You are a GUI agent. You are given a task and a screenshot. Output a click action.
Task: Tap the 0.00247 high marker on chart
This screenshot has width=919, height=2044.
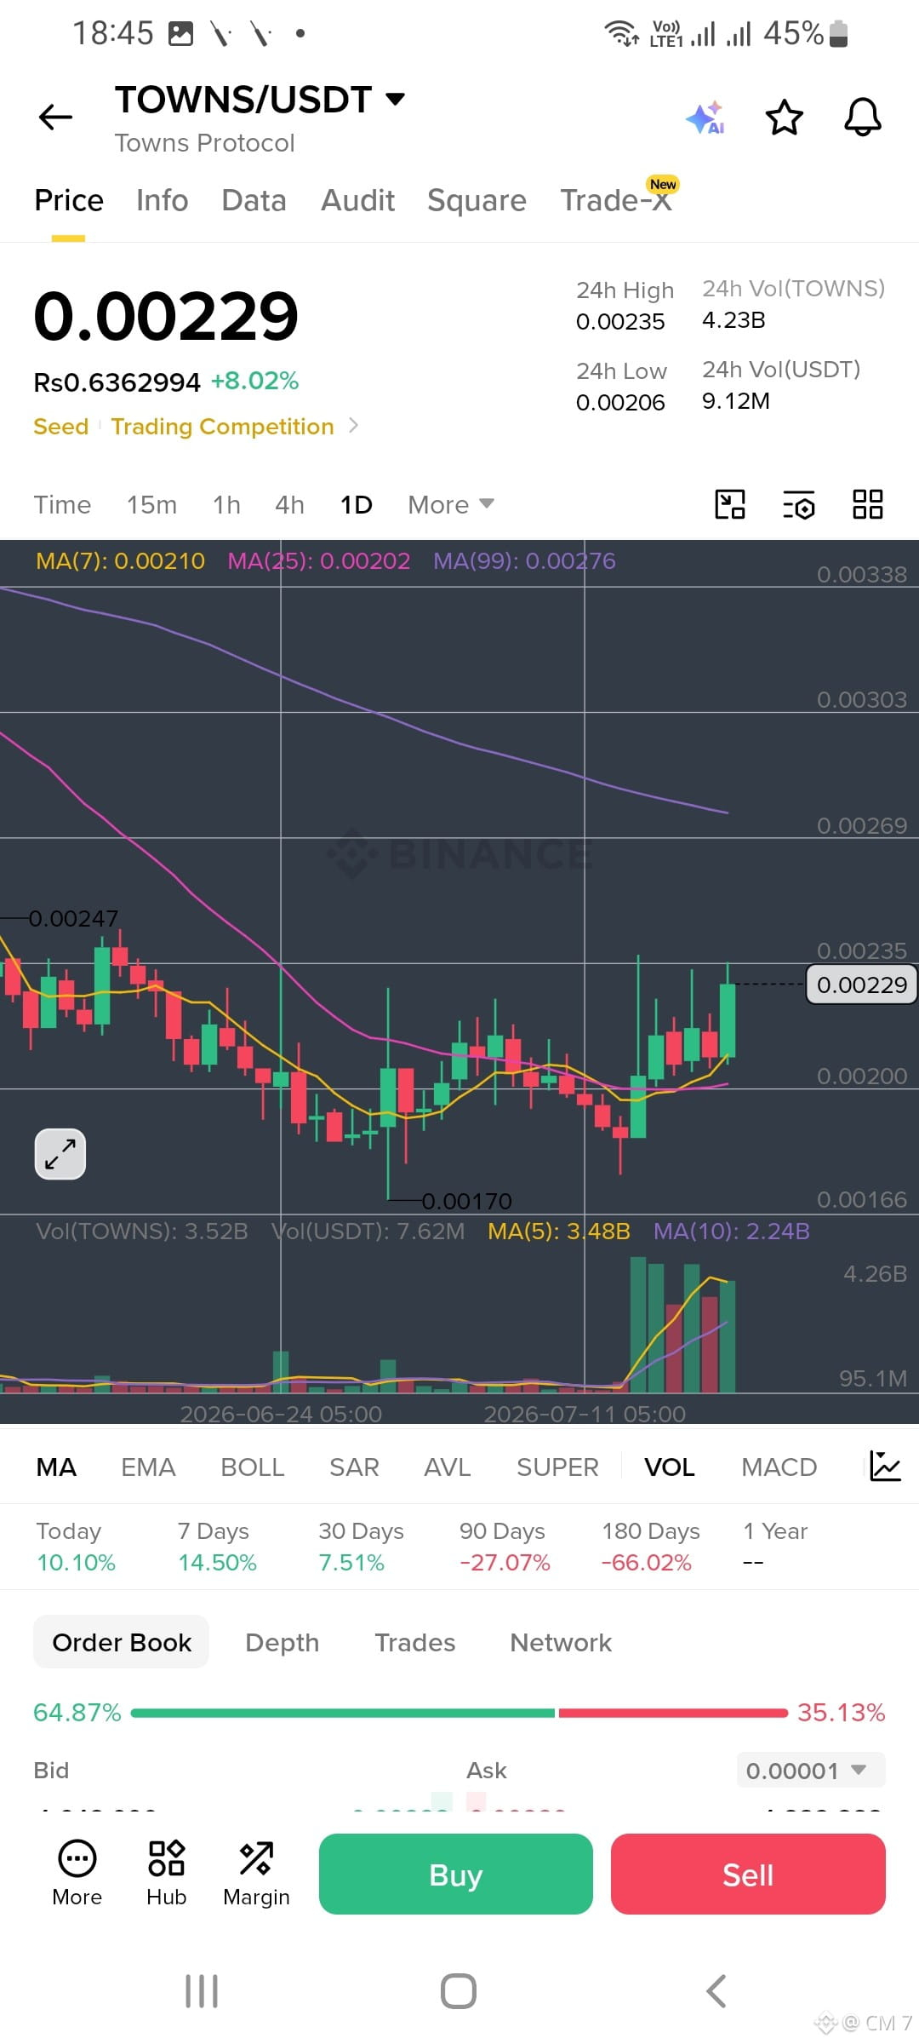(73, 918)
